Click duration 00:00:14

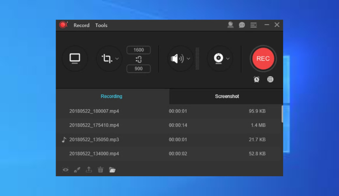[x=178, y=125]
